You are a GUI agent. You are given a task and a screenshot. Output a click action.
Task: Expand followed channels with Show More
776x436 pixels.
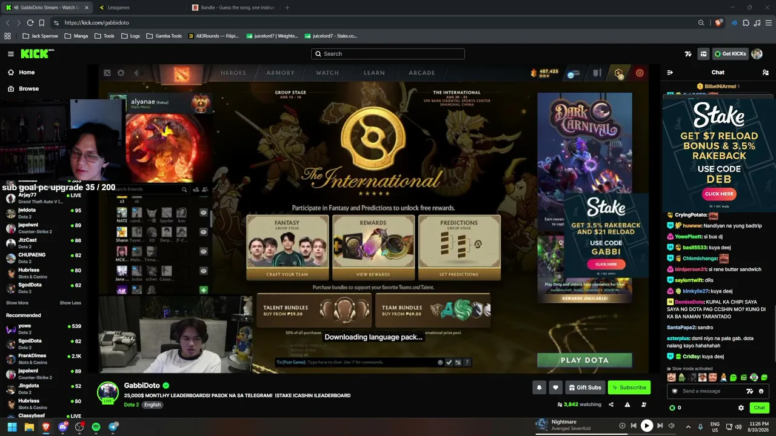click(17, 303)
